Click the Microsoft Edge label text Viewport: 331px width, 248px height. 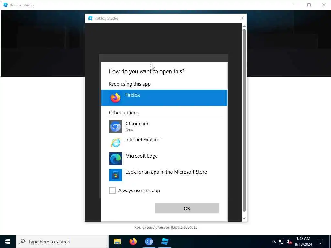coord(142,156)
